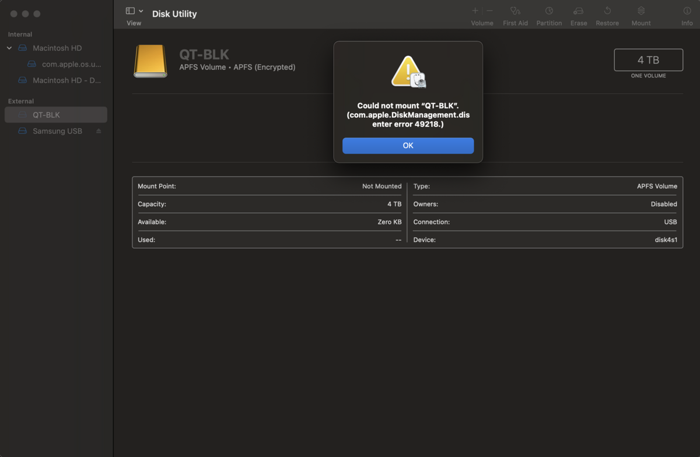700x457 pixels.
Task: Select Samsung USB in the sidebar
Action: (56, 131)
